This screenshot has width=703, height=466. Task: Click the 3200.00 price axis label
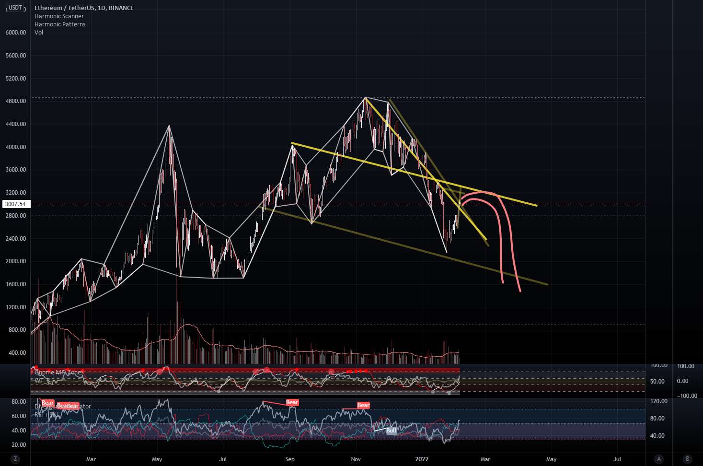coord(16,192)
